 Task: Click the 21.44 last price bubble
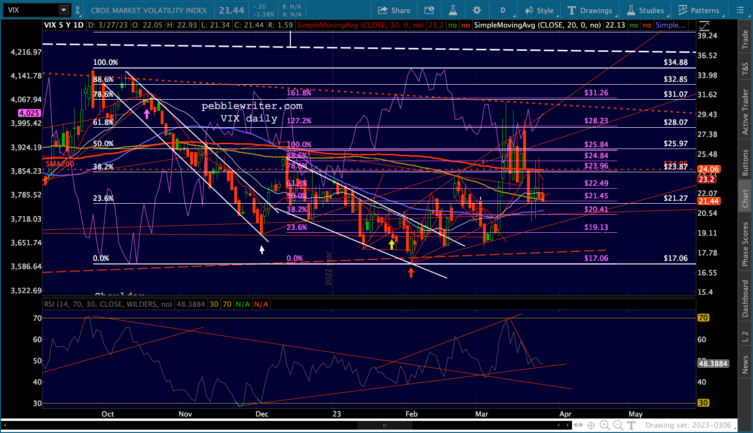click(x=708, y=201)
